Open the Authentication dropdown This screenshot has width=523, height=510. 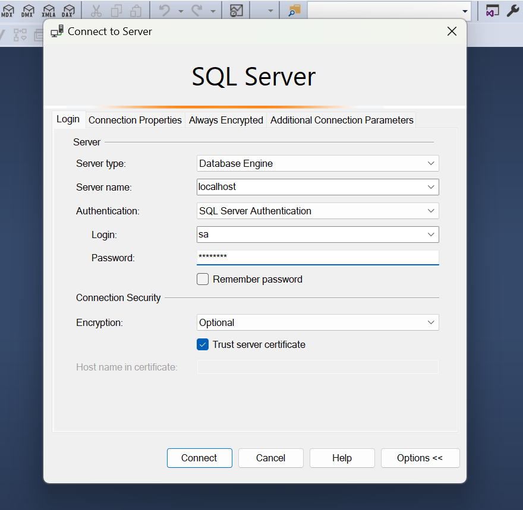317,211
